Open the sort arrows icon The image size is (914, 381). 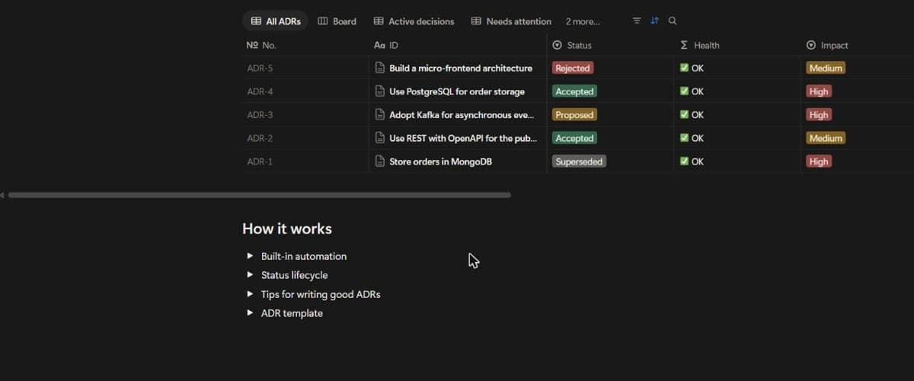[x=654, y=21]
